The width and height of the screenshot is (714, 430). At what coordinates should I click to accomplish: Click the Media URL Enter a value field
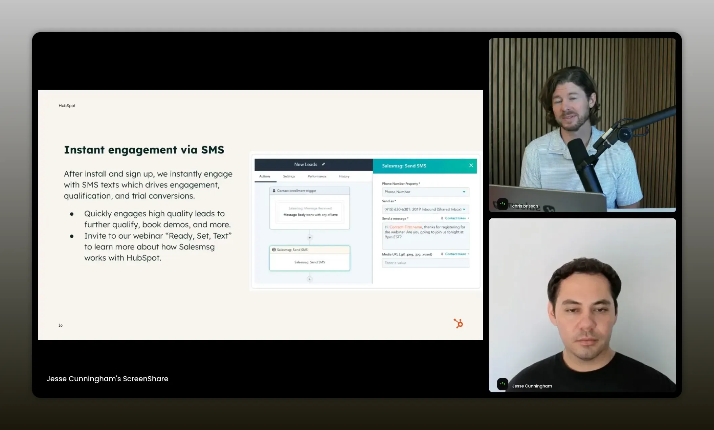425,263
